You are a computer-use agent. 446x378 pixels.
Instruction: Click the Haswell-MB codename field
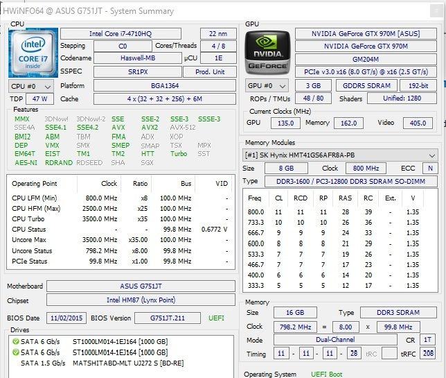point(138,58)
